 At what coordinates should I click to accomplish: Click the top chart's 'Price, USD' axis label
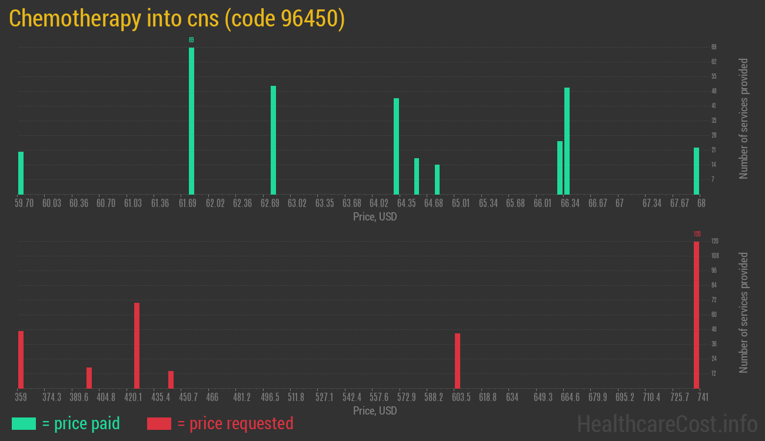pyautogui.click(x=375, y=217)
